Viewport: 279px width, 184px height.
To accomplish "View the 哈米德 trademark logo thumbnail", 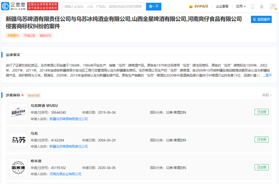I will coord(18,167).
